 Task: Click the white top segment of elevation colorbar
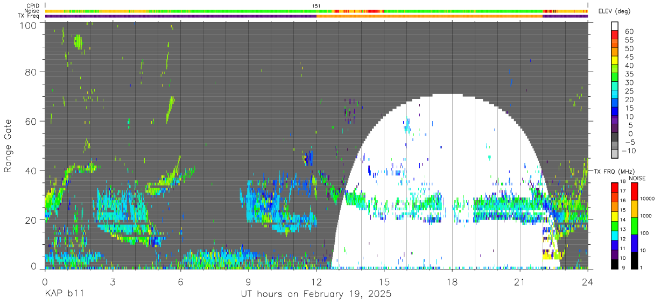point(615,26)
